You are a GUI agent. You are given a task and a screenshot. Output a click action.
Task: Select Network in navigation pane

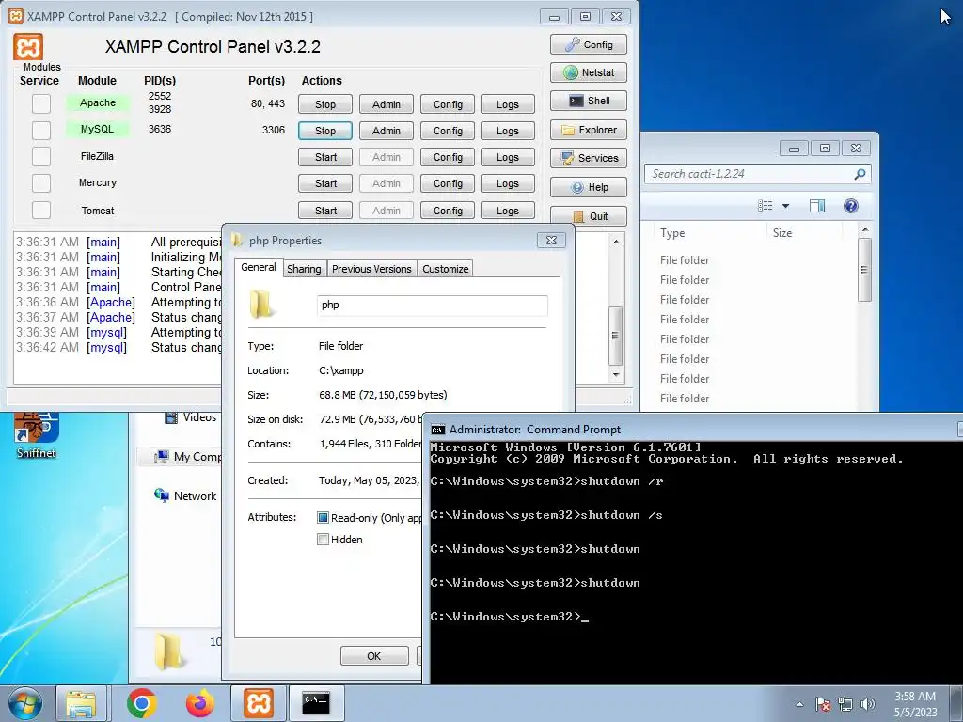click(185, 496)
